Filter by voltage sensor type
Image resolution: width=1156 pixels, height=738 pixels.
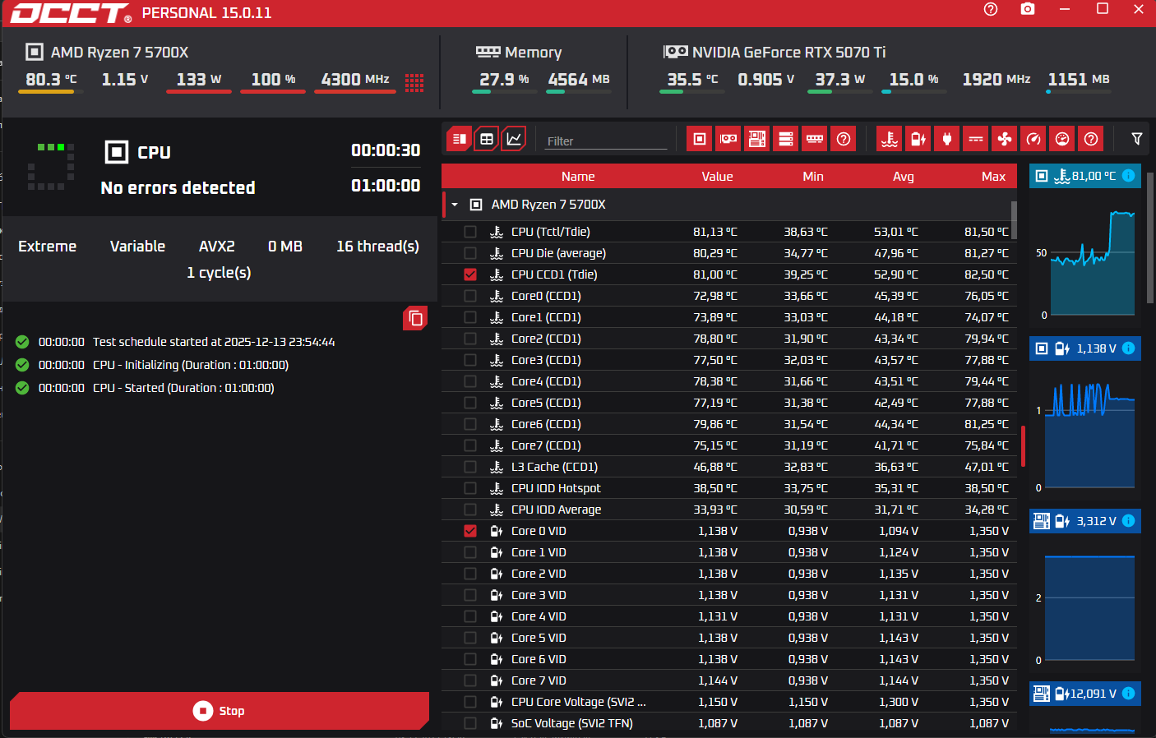pyautogui.click(x=918, y=139)
